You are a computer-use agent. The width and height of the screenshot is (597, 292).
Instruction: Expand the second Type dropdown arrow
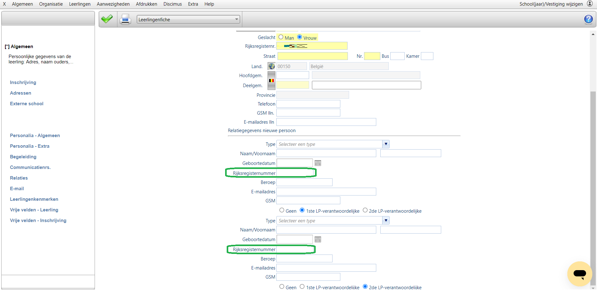coord(386,220)
